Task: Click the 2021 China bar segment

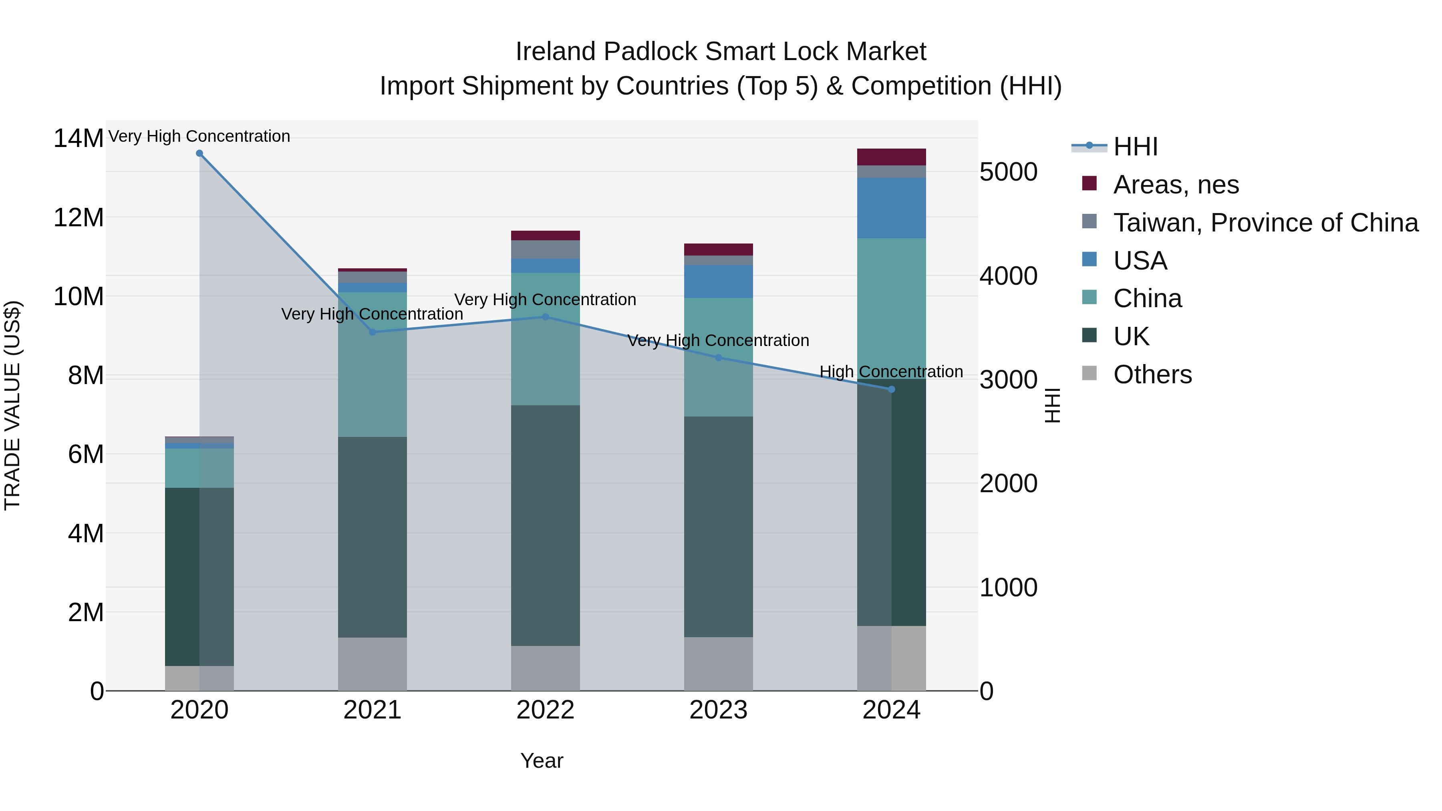Action: 373,364
